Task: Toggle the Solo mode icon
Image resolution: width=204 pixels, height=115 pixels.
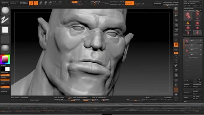Action: coord(176,95)
